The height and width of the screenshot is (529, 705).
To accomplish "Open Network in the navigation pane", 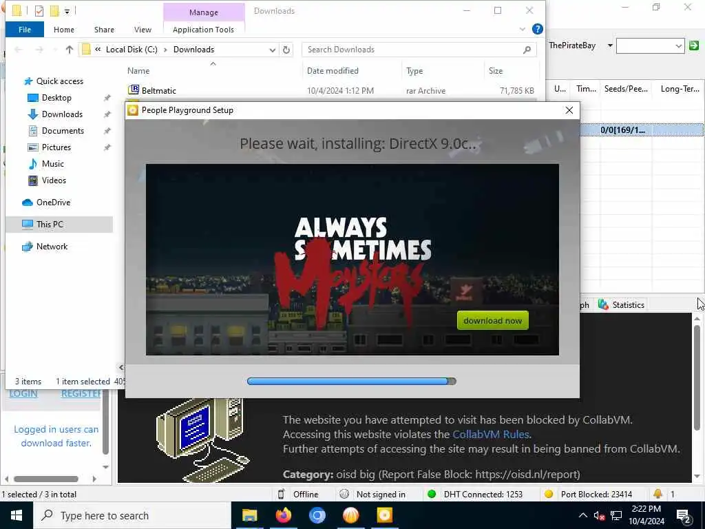I will click(x=52, y=247).
